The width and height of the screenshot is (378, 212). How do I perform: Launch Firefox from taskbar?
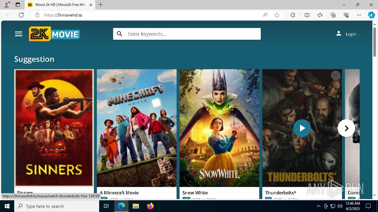(x=150, y=206)
